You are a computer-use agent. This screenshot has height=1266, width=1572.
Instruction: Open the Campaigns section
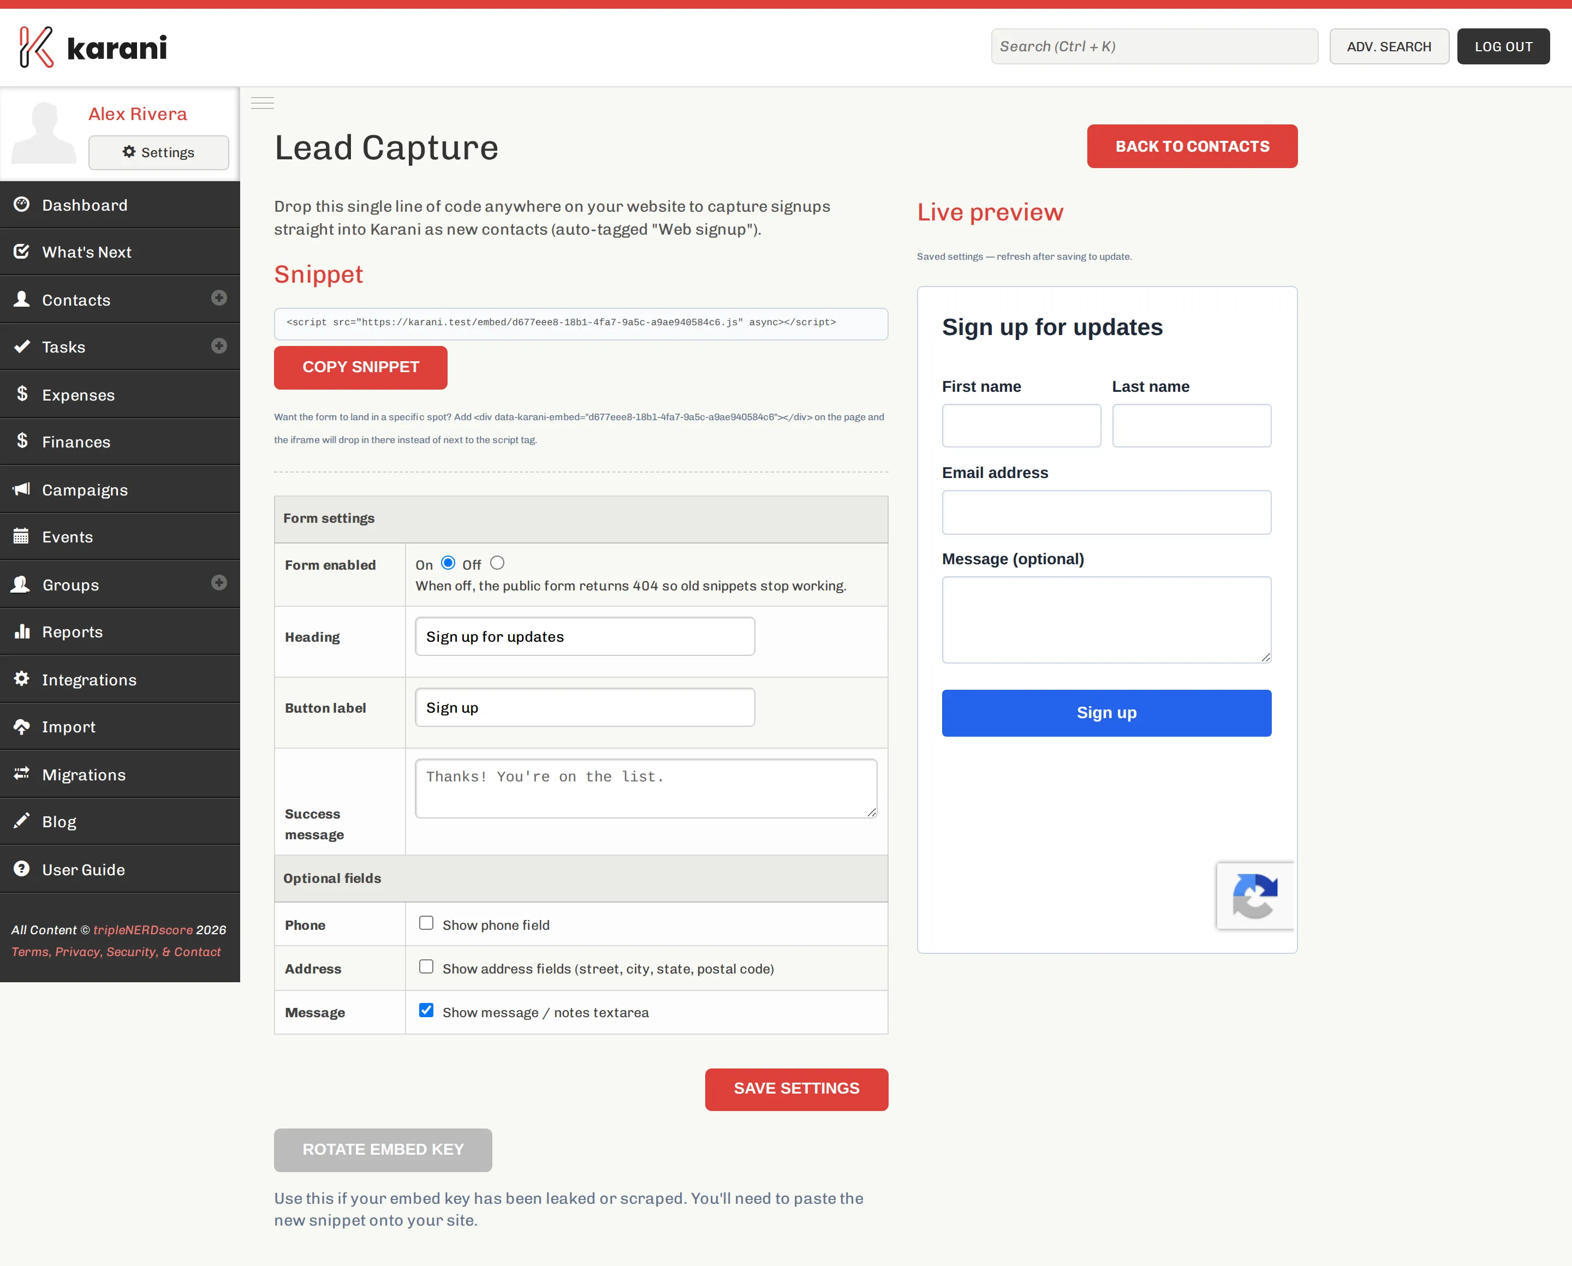(120, 489)
